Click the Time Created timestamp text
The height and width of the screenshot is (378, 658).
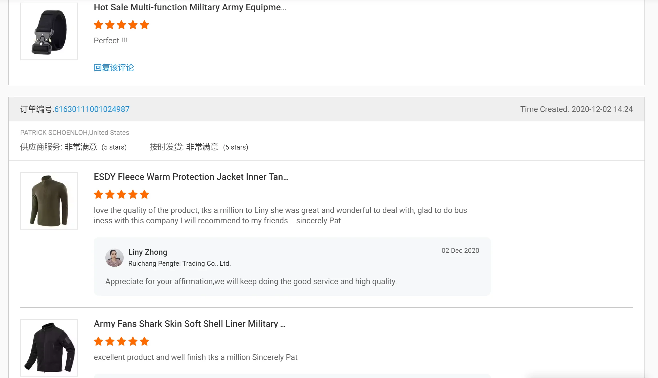point(576,109)
